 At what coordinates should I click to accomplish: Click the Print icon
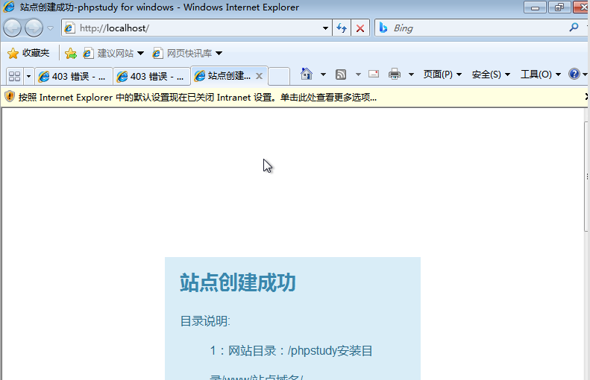click(x=395, y=74)
